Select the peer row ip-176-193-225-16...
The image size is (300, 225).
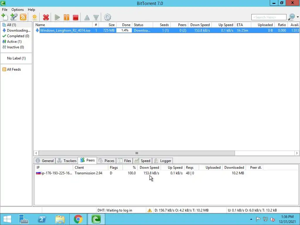pos(166,173)
